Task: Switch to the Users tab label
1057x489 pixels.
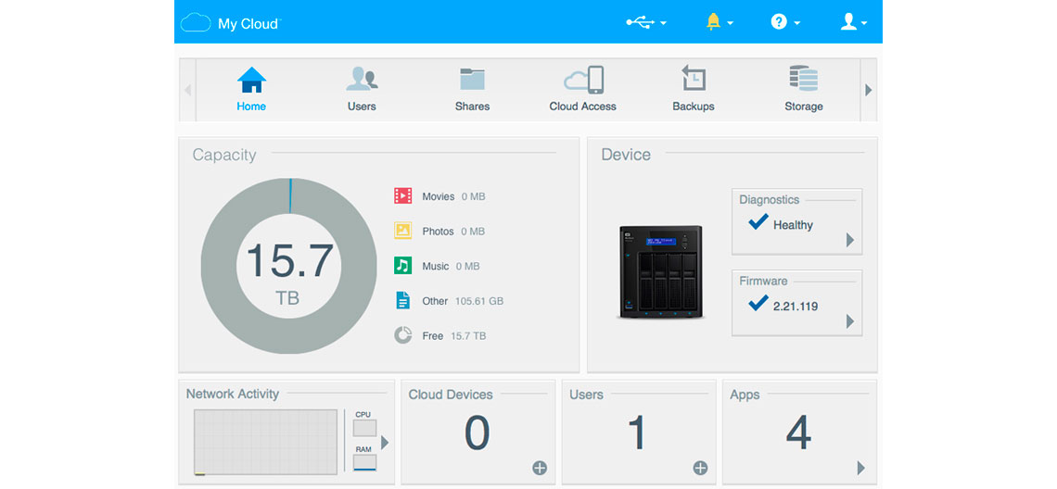Action: [x=362, y=107]
